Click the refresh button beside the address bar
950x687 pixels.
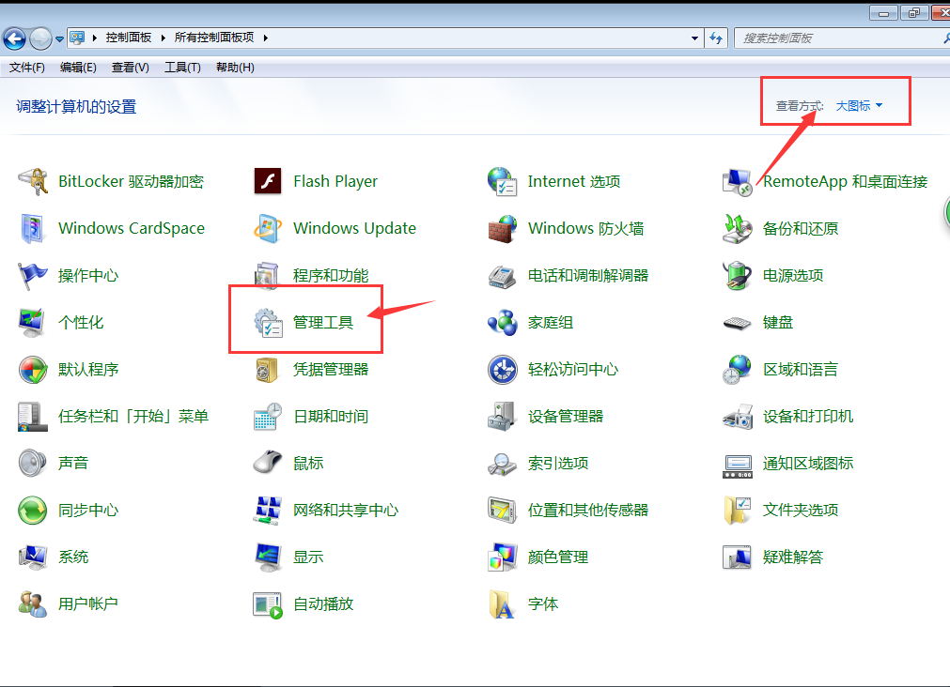(716, 38)
